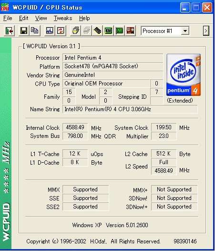
Task: Open the green chip chipset info icon
Action: 108,31
